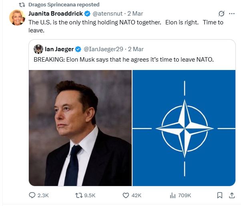
Task: Open the three-dot more options menu
Action: (x=231, y=14)
